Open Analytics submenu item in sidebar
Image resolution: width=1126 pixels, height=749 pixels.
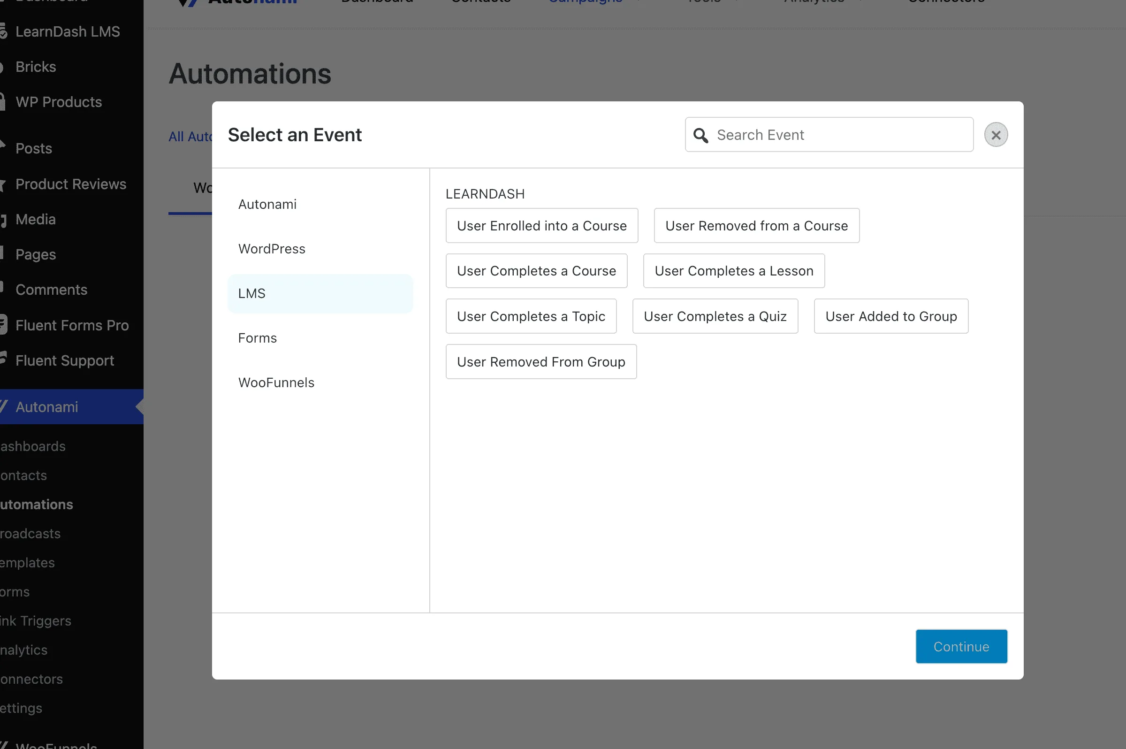tap(23, 650)
